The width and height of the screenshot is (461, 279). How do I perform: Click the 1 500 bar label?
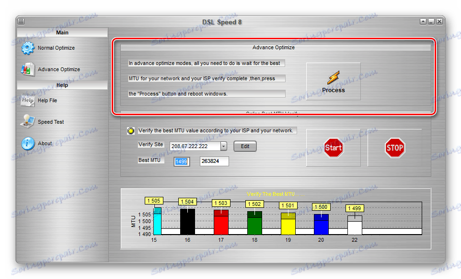321,207
